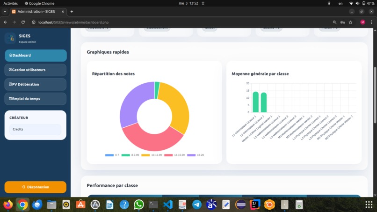The width and height of the screenshot is (377, 212).
Task: Open the Chrome profile avatar
Action: click(x=362, y=22)
